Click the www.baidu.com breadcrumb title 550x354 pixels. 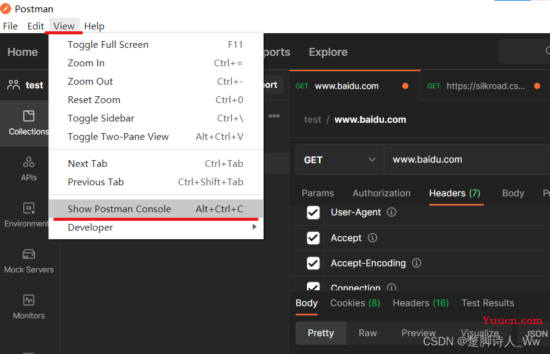[370, 120]
